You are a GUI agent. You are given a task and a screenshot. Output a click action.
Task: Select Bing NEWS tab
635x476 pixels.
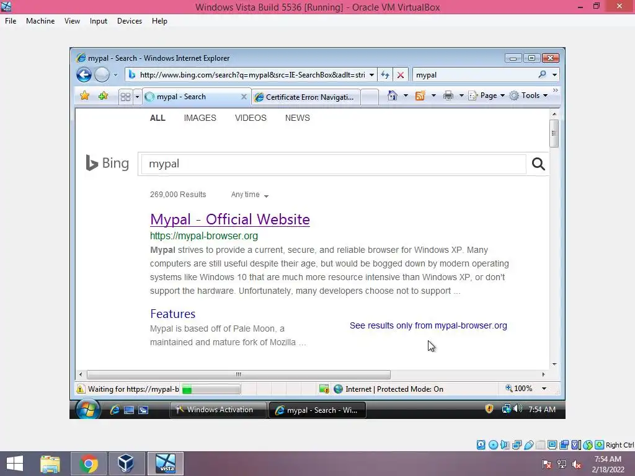pyautogui.click(x=297, y=118)
